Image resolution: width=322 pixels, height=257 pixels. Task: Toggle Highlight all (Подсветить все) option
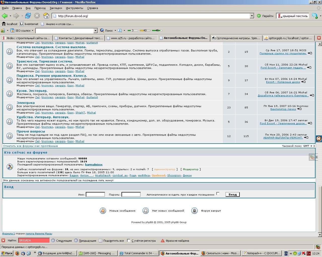point(111,240)
